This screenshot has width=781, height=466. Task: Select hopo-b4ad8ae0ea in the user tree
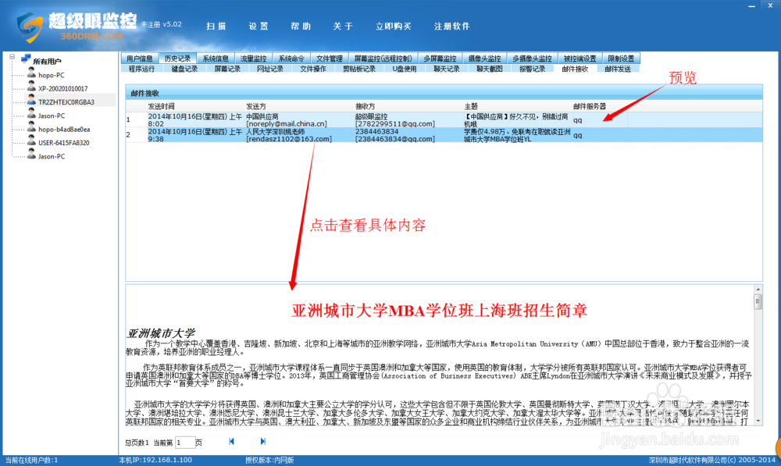pyautogui.click(x=64, y=130)
